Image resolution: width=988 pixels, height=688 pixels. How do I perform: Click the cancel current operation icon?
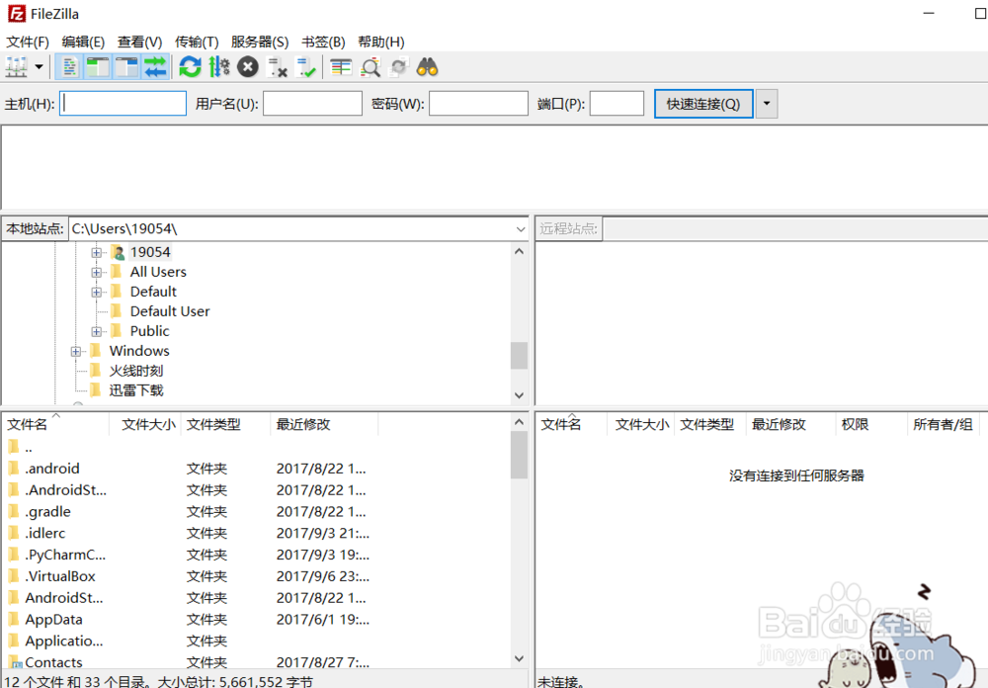click(x=248, y=67)
